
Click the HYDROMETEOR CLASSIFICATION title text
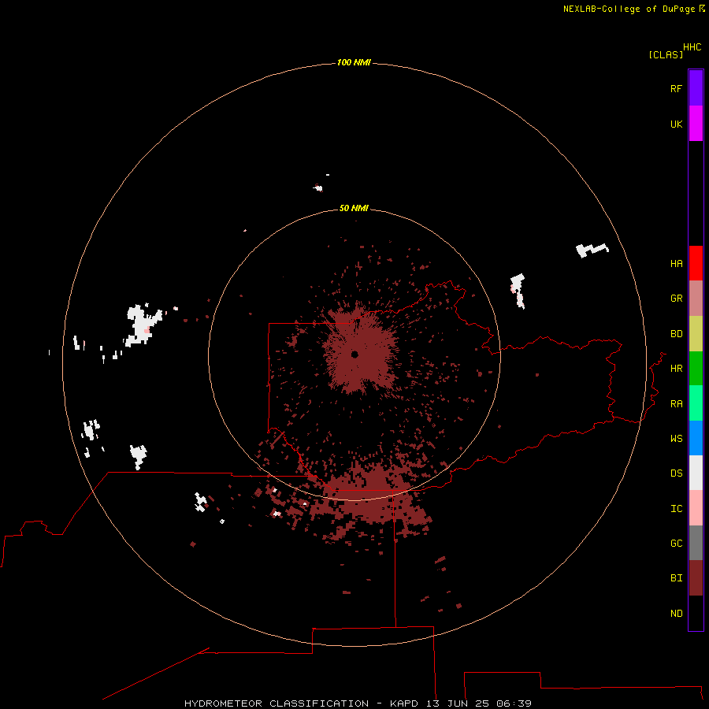coord(277,703)
